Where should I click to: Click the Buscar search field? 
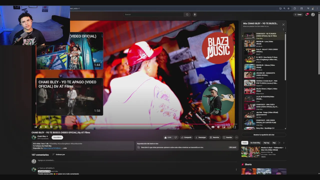pos(154,14)
